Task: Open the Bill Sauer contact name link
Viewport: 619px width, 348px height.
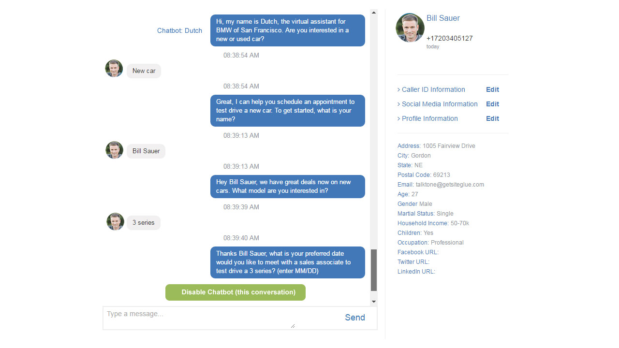Action: pyautogui.click(x=443, y=18)
